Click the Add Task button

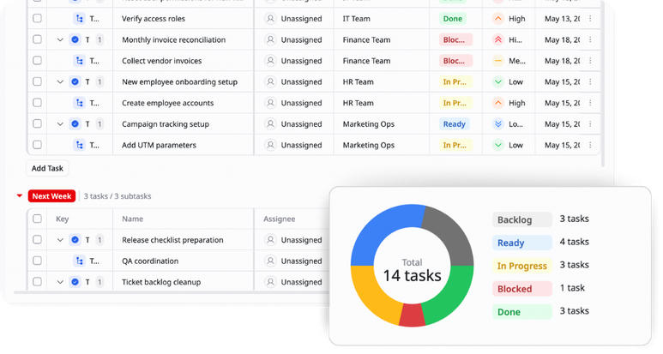(x=47, y=168)
